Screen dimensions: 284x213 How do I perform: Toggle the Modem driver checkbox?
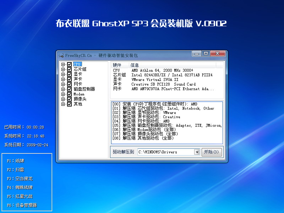tap(69, 94)
